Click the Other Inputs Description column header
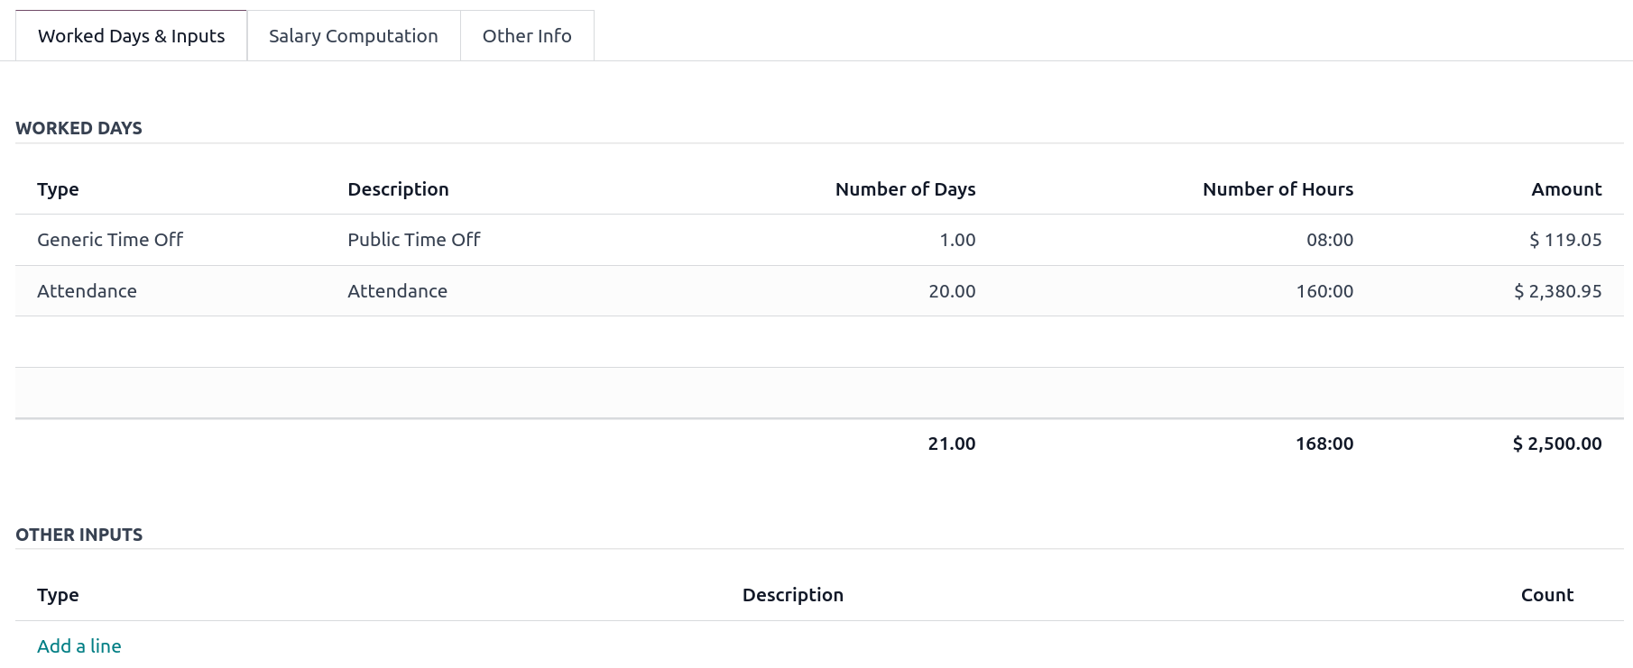 [x=792, y=595]
